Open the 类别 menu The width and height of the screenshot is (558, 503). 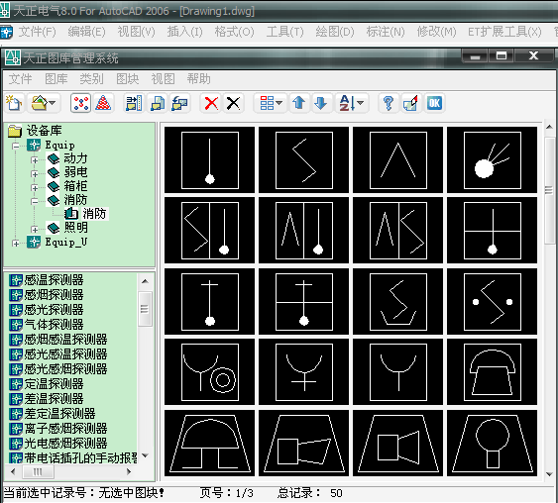pyautogui.click(x=91, y=79)
